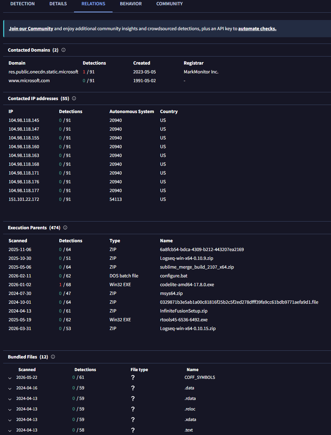Select the RELATIONS tab

click(x=93, y=4)
